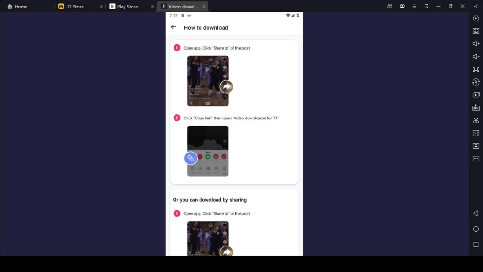The width and height of the screenshot is (483, 272).
Task: Open the keyboard mapping panel
Action: [476, 31]
